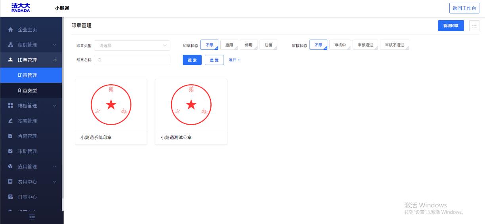Click the 组织管理 organization icon

[11, 45]
